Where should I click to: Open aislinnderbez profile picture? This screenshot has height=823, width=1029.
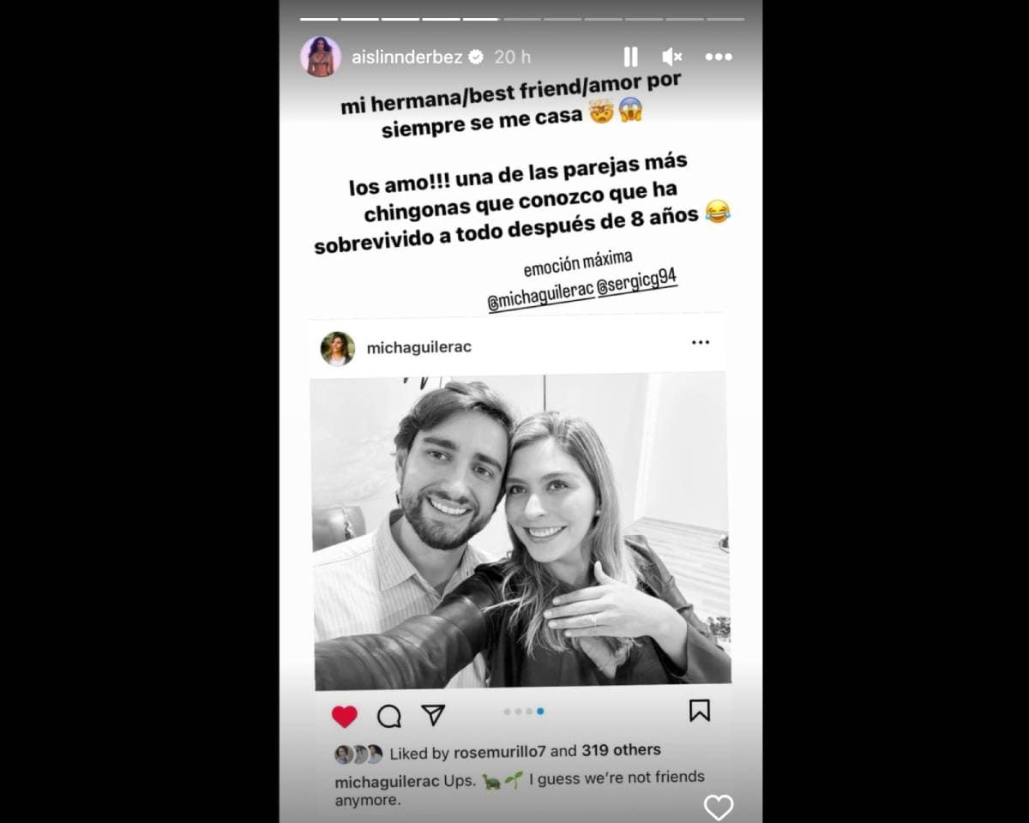(x=321, y=57)
